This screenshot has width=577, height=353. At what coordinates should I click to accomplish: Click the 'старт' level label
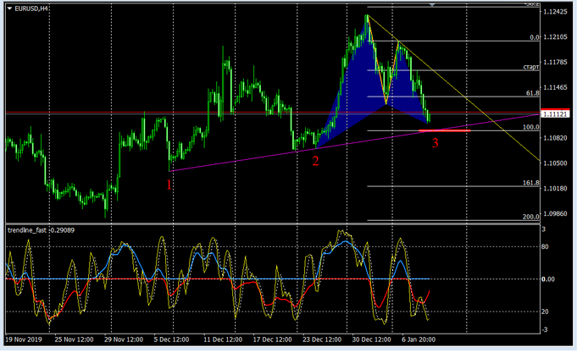pos(530,67)
